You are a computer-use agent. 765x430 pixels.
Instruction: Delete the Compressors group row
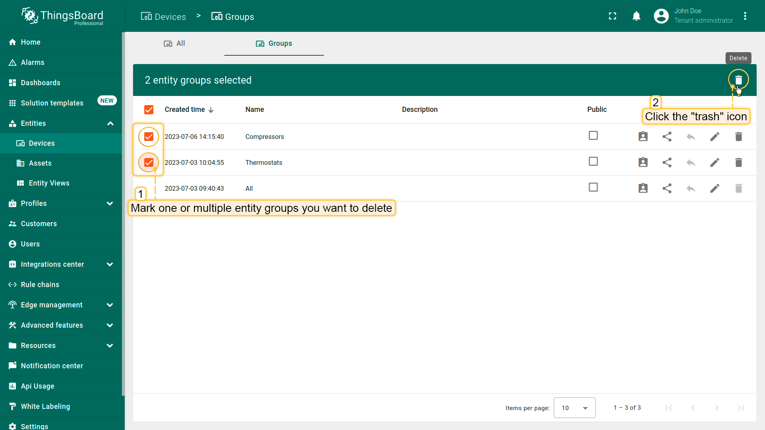(x=738, y=137)
